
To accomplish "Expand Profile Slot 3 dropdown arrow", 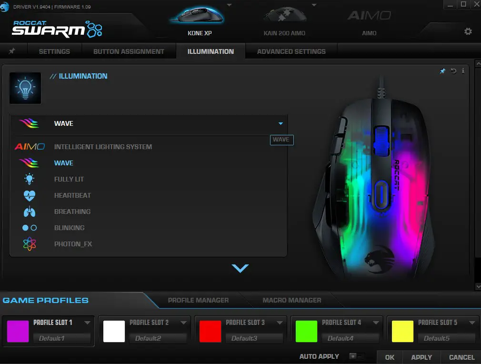I will 280,323.
